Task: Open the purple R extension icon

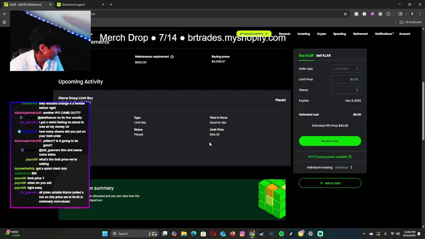Action: [372, 14]
